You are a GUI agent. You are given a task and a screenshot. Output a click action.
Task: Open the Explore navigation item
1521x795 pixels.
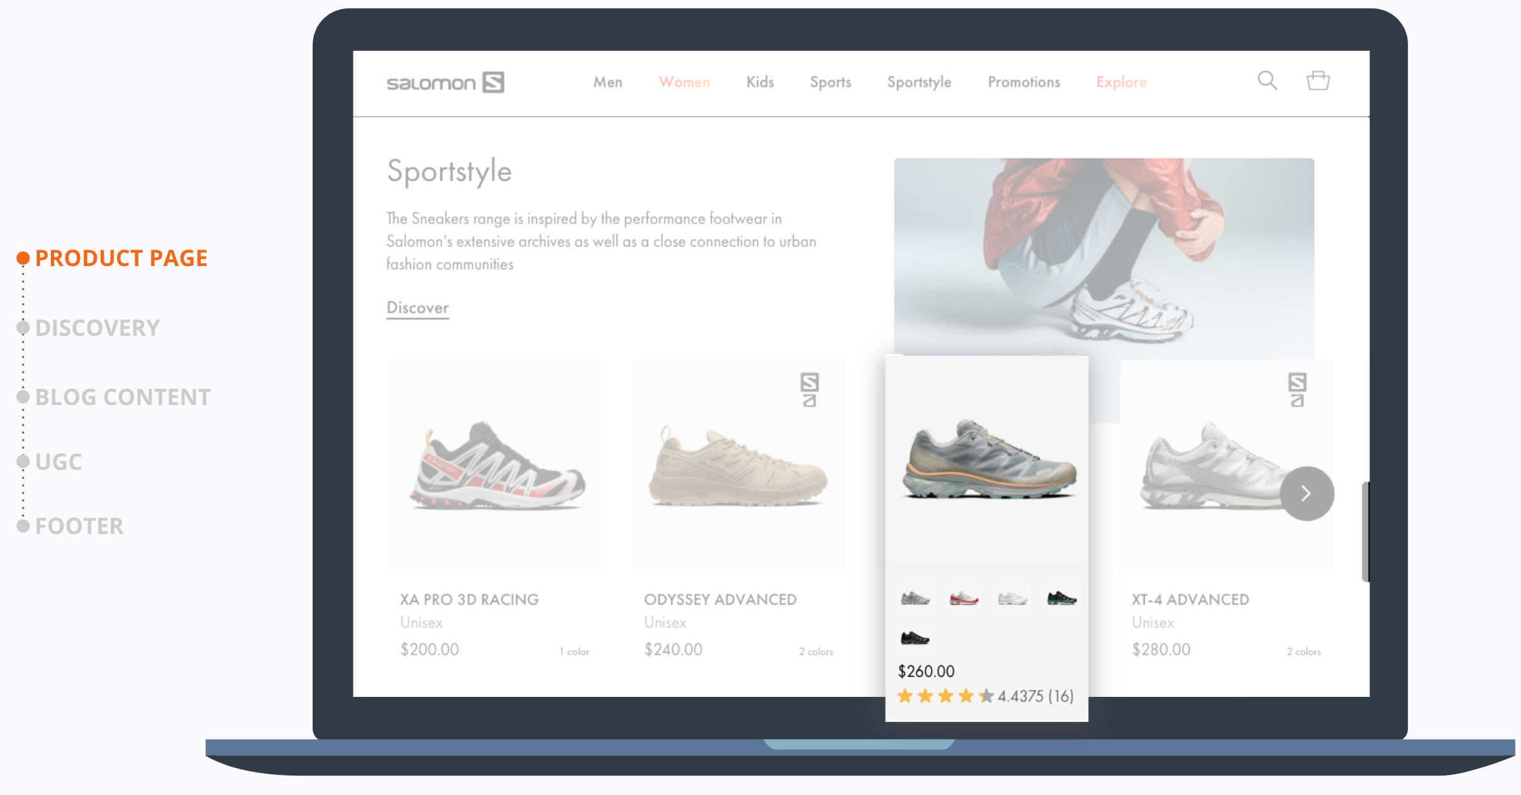(x=1121, y=82)
